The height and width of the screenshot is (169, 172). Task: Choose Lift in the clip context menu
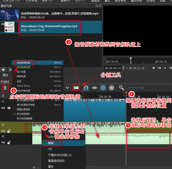[x=63, y=149]
